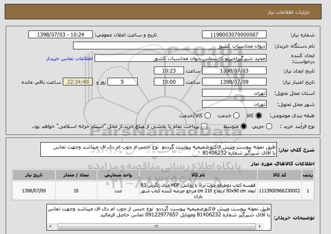The height and width of the screenshot is (234, 331).
Task: Click the validity time field 10:00
Action: pyautogui.click(x=169, y=82)
